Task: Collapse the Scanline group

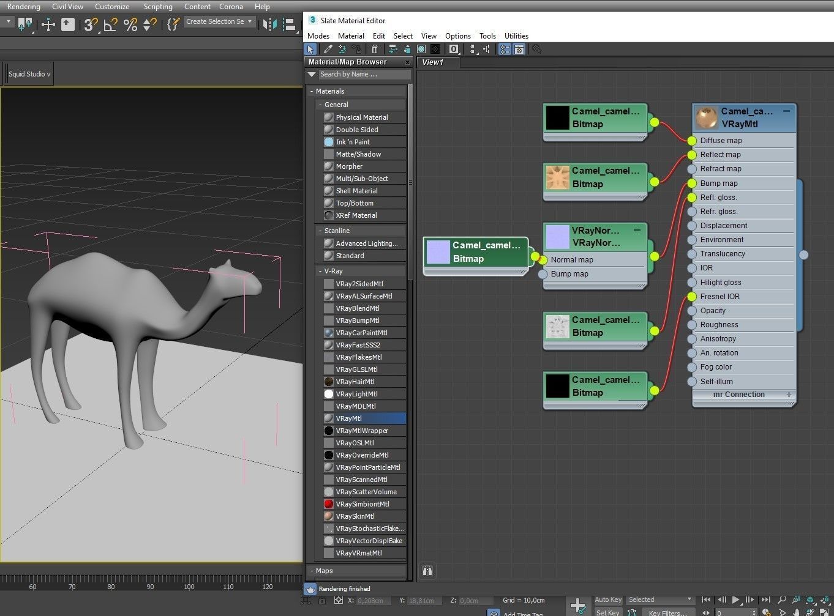Action: [320, 231]
